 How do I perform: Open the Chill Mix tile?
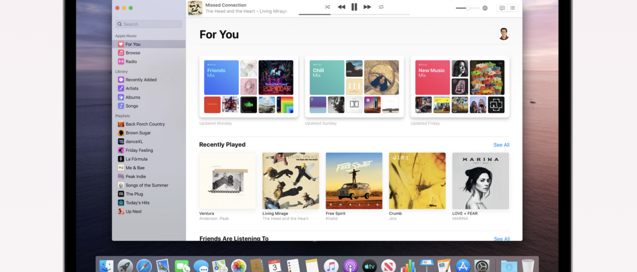(x=354, y=86)
